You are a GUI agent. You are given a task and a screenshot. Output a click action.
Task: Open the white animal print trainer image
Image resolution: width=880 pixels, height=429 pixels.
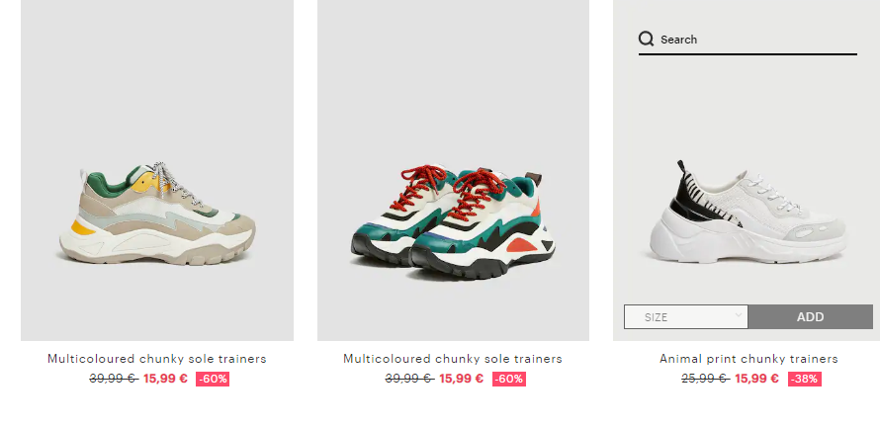coord(748,212)
